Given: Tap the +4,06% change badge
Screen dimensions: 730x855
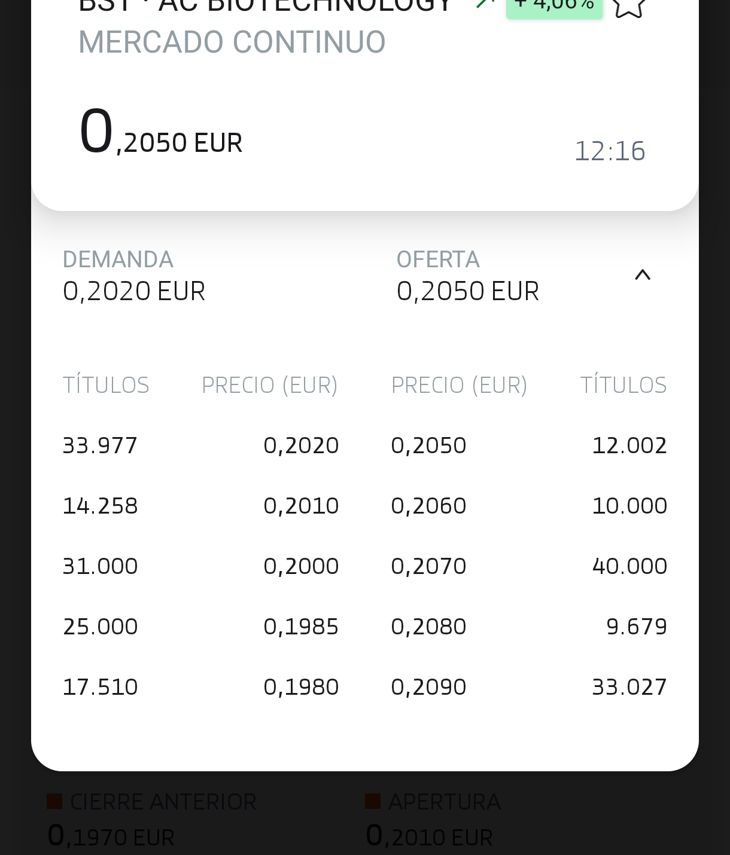Looking at the screenshot, I should coord(554,7).
